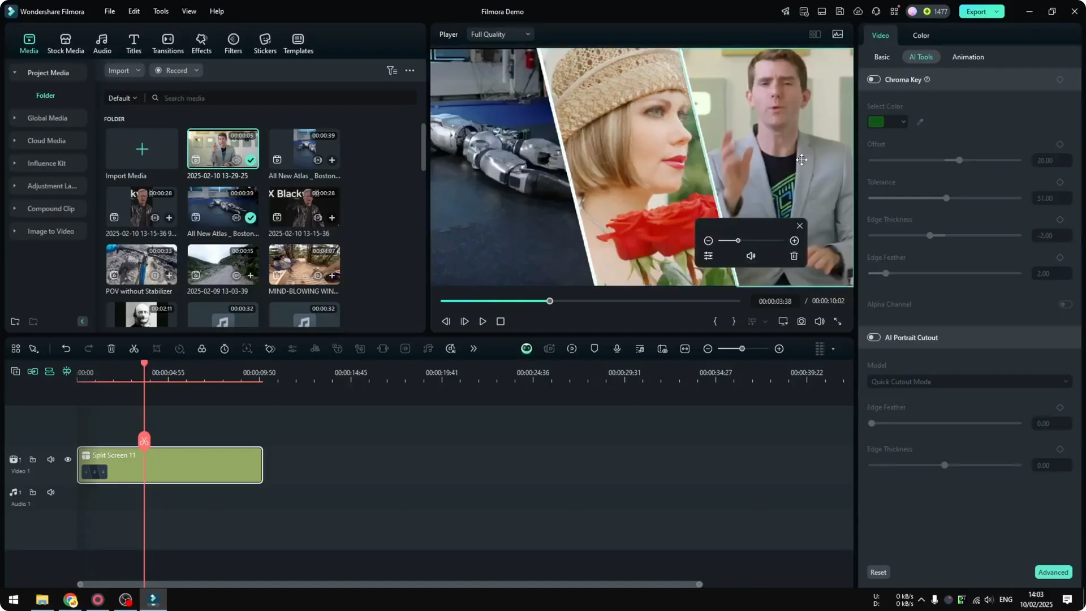1086x611 pixels.
Task: Open the Templates panel
Action: (298, 44)
